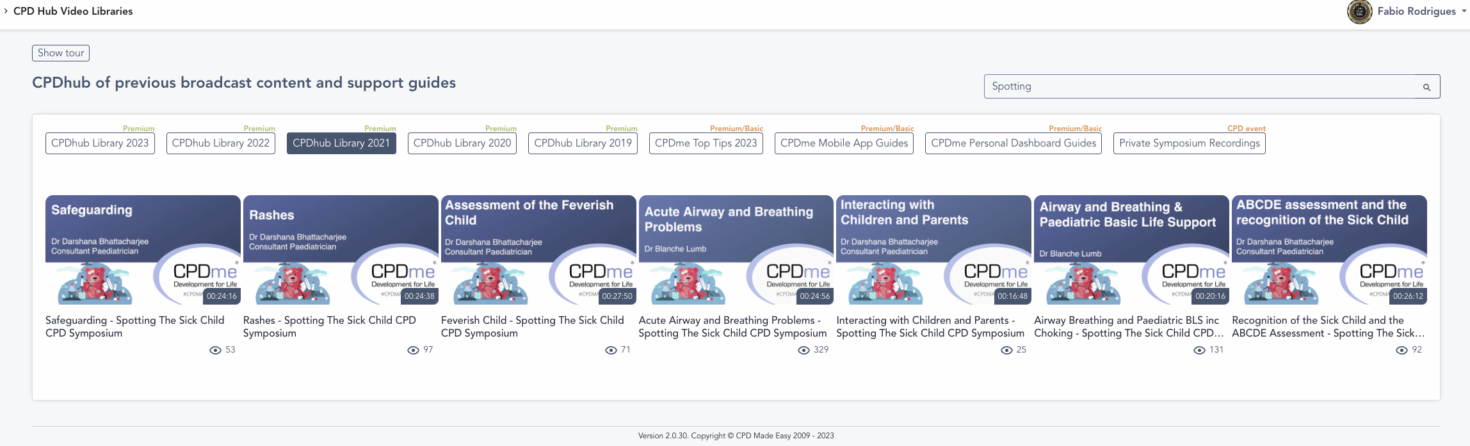The image size is (1470, 446).
Task: Click the 00:27:50 duration badge
Action: coord(617,296)
